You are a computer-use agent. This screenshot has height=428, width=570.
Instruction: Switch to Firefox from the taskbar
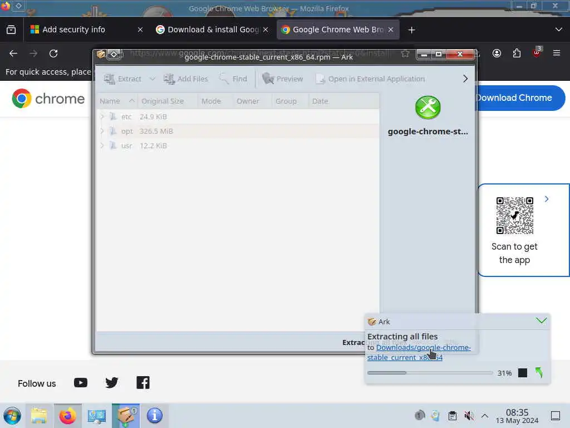(67, 416)
